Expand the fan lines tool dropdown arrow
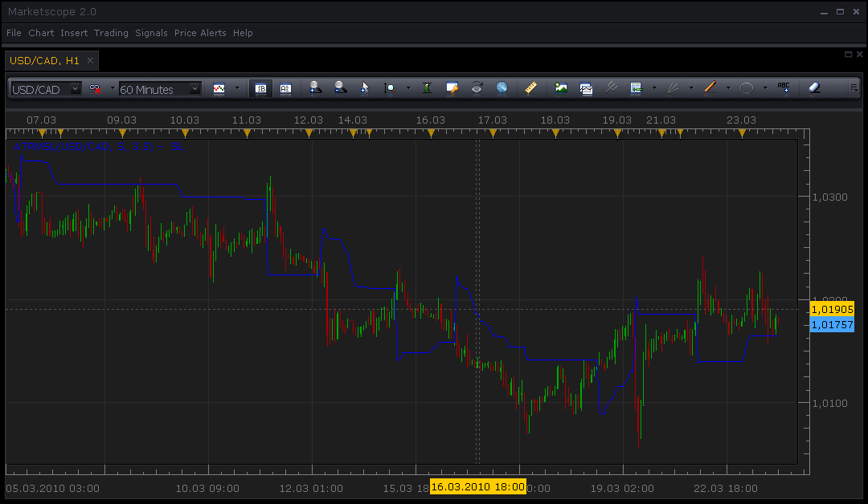This screenshot has width=868, height=504. click(x=691, y=88)
